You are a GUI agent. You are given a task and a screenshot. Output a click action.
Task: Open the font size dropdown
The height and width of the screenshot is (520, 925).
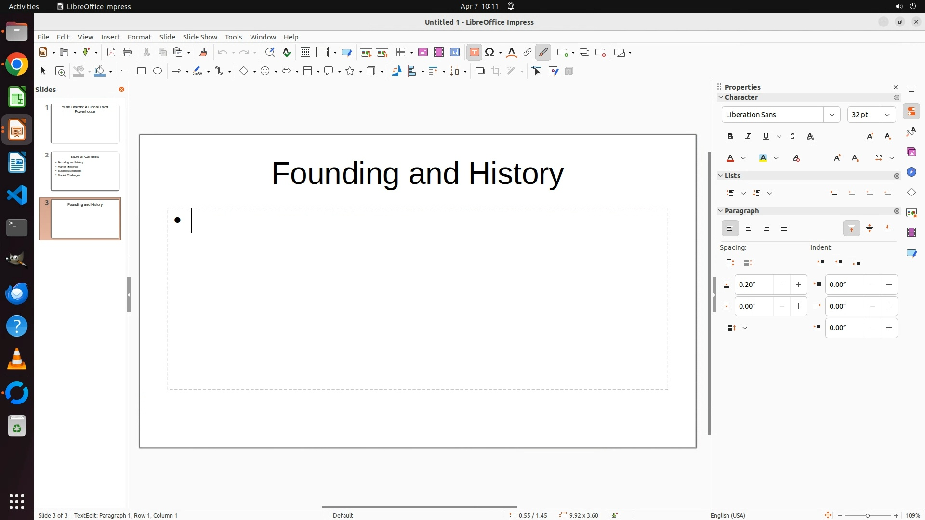point(887,115)
